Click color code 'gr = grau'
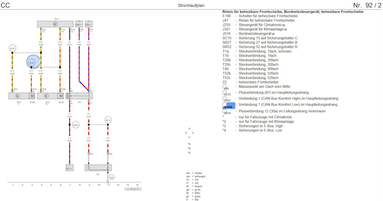This screenshot has width=383, height=201. 193,196
